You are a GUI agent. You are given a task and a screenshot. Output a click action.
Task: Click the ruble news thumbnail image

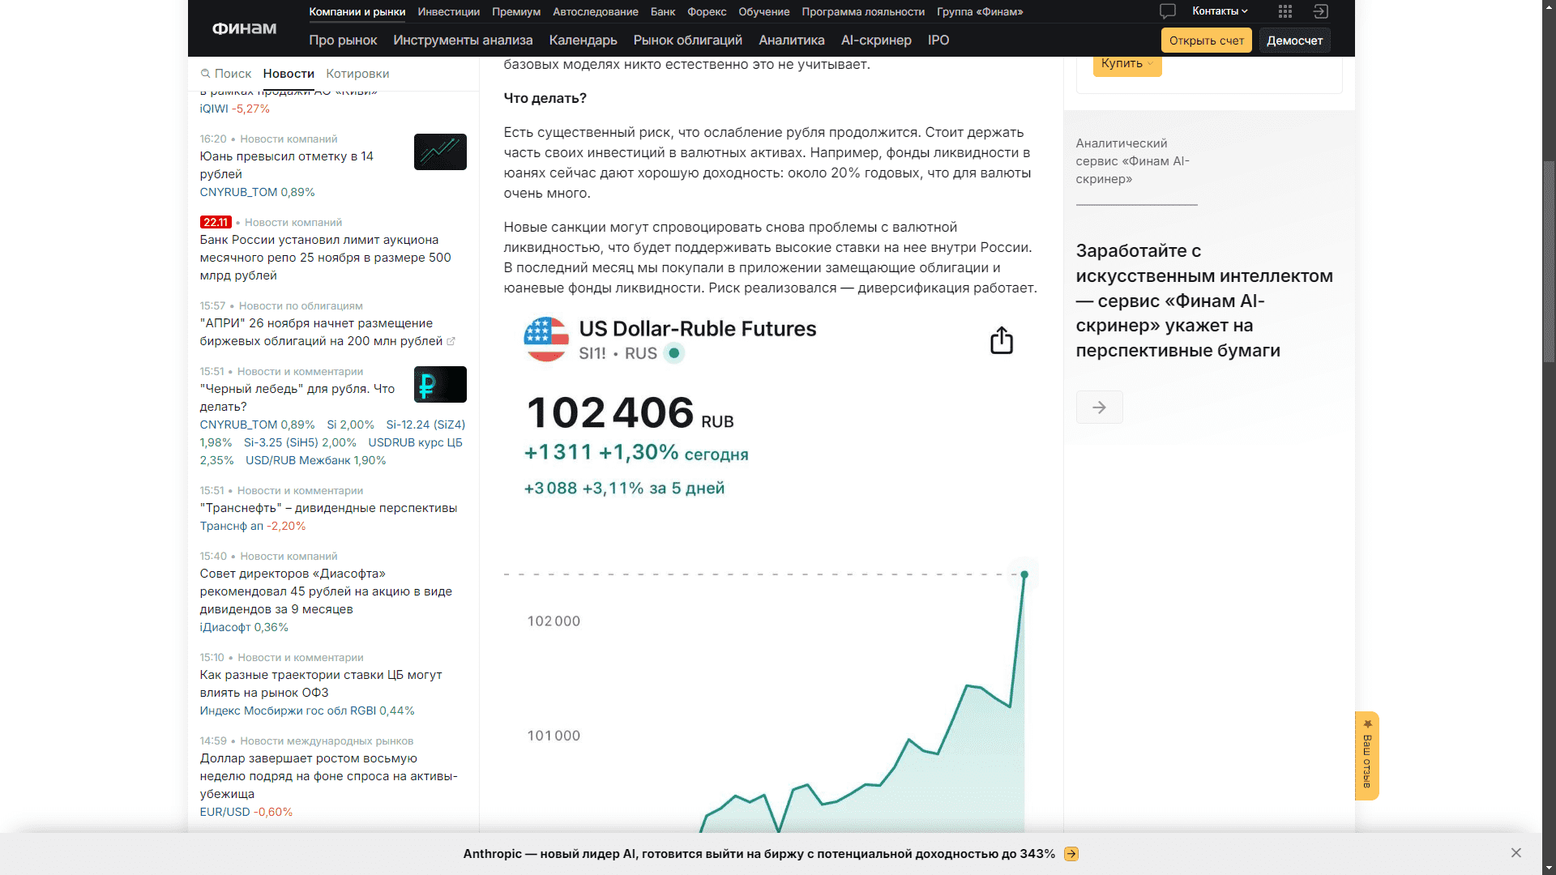click(x=440, y=384)
